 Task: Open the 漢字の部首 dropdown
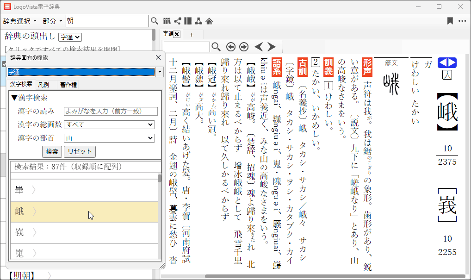(x=110, y=138)
